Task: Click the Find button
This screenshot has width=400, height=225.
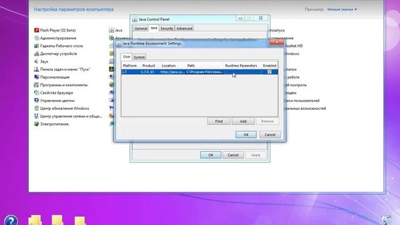Action: click(x=219, y=121)
